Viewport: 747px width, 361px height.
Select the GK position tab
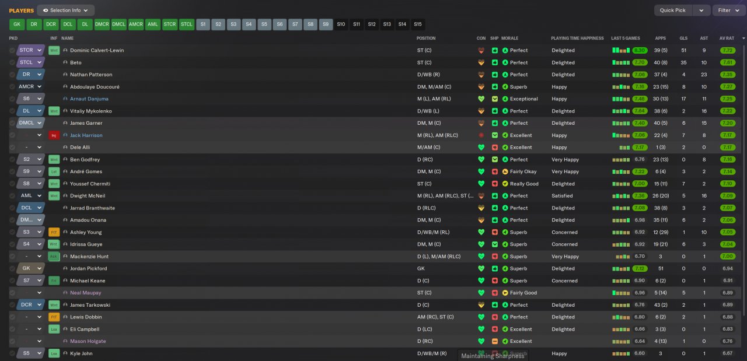[x=17, y=24]
